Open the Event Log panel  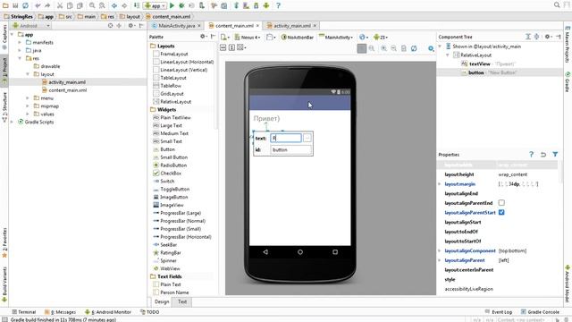[499, 312]
